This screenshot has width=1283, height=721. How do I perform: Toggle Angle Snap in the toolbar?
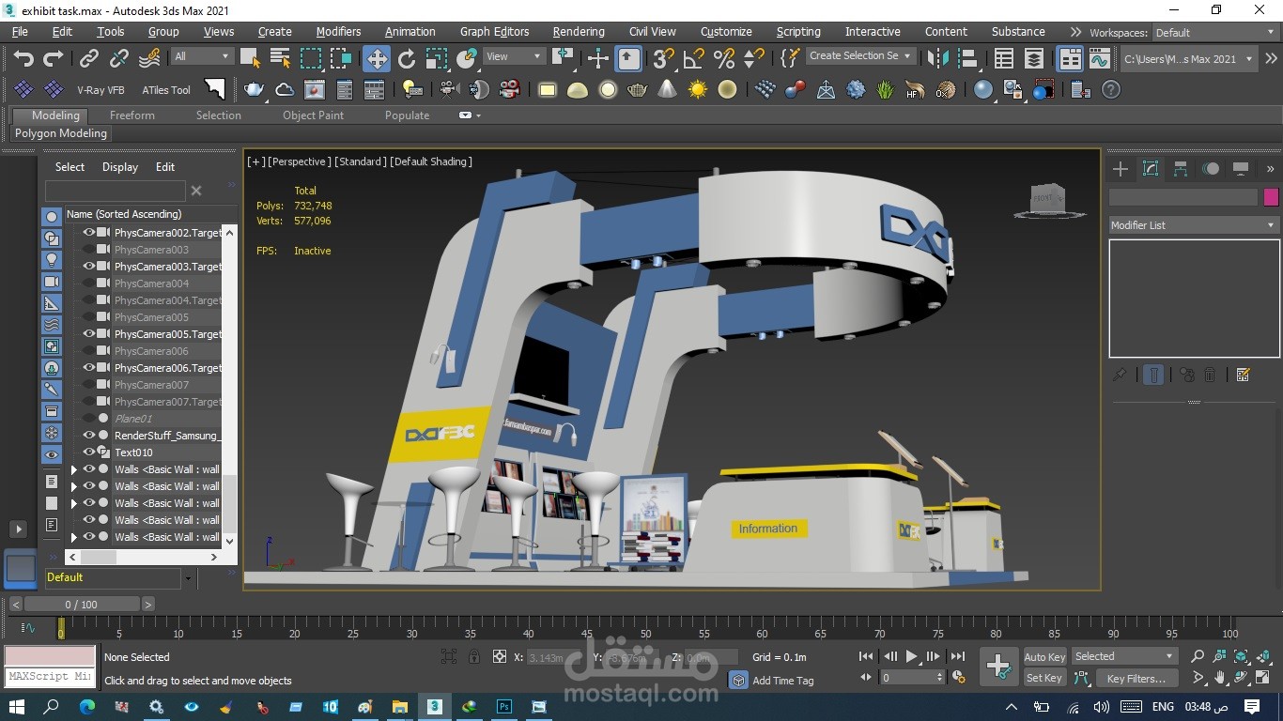(x=694, y=58)
